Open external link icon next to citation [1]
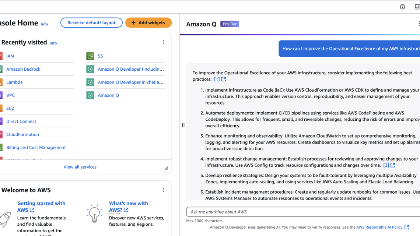420x236 pixels. [224, 79]
